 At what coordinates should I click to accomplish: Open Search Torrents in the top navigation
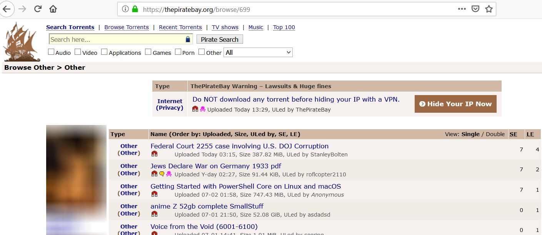[70, 27]
